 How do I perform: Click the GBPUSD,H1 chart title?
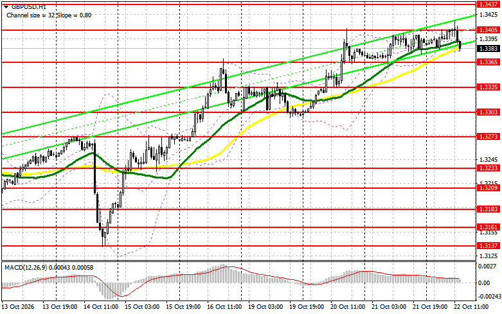pyautogui.click(x=24, y=6)
